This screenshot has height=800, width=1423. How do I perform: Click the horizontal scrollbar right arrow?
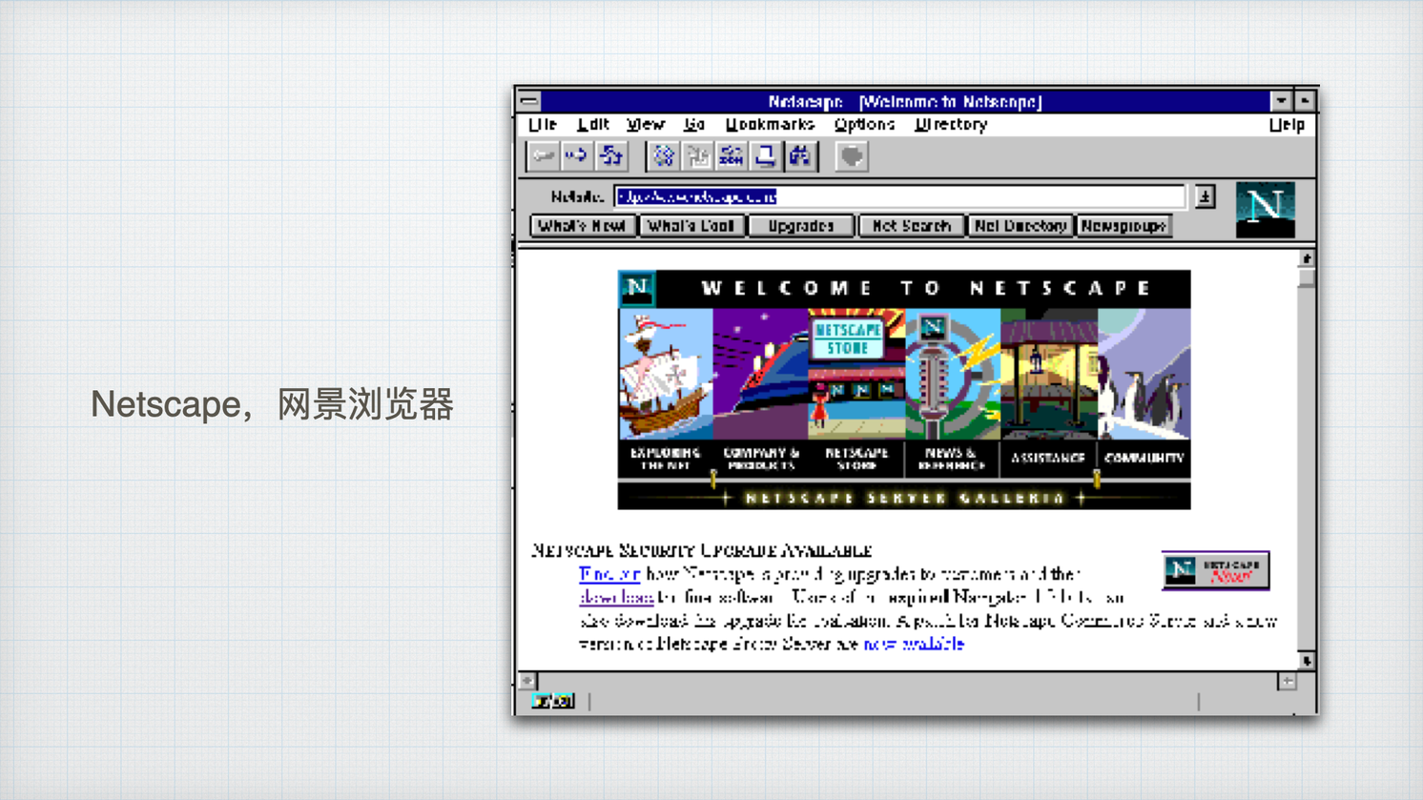1288,681
